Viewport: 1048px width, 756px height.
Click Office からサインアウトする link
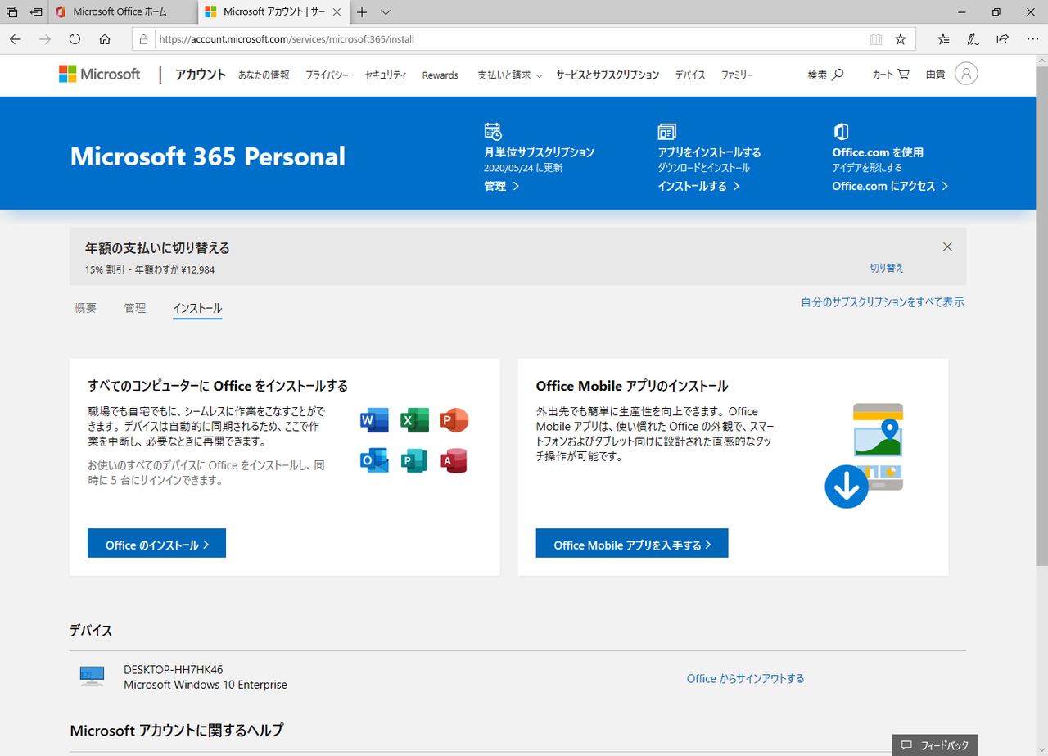point(745,679)
